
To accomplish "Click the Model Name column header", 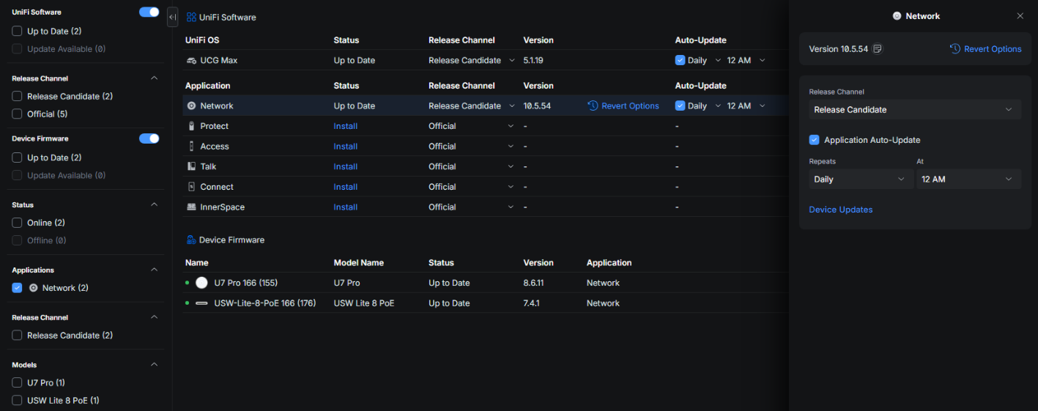I will 359,263.
